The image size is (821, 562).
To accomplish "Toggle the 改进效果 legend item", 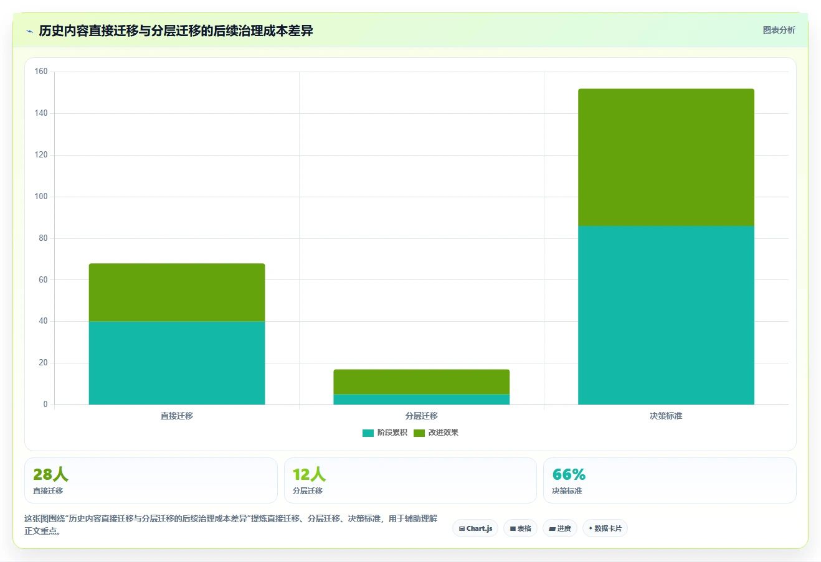I will 436,433.
